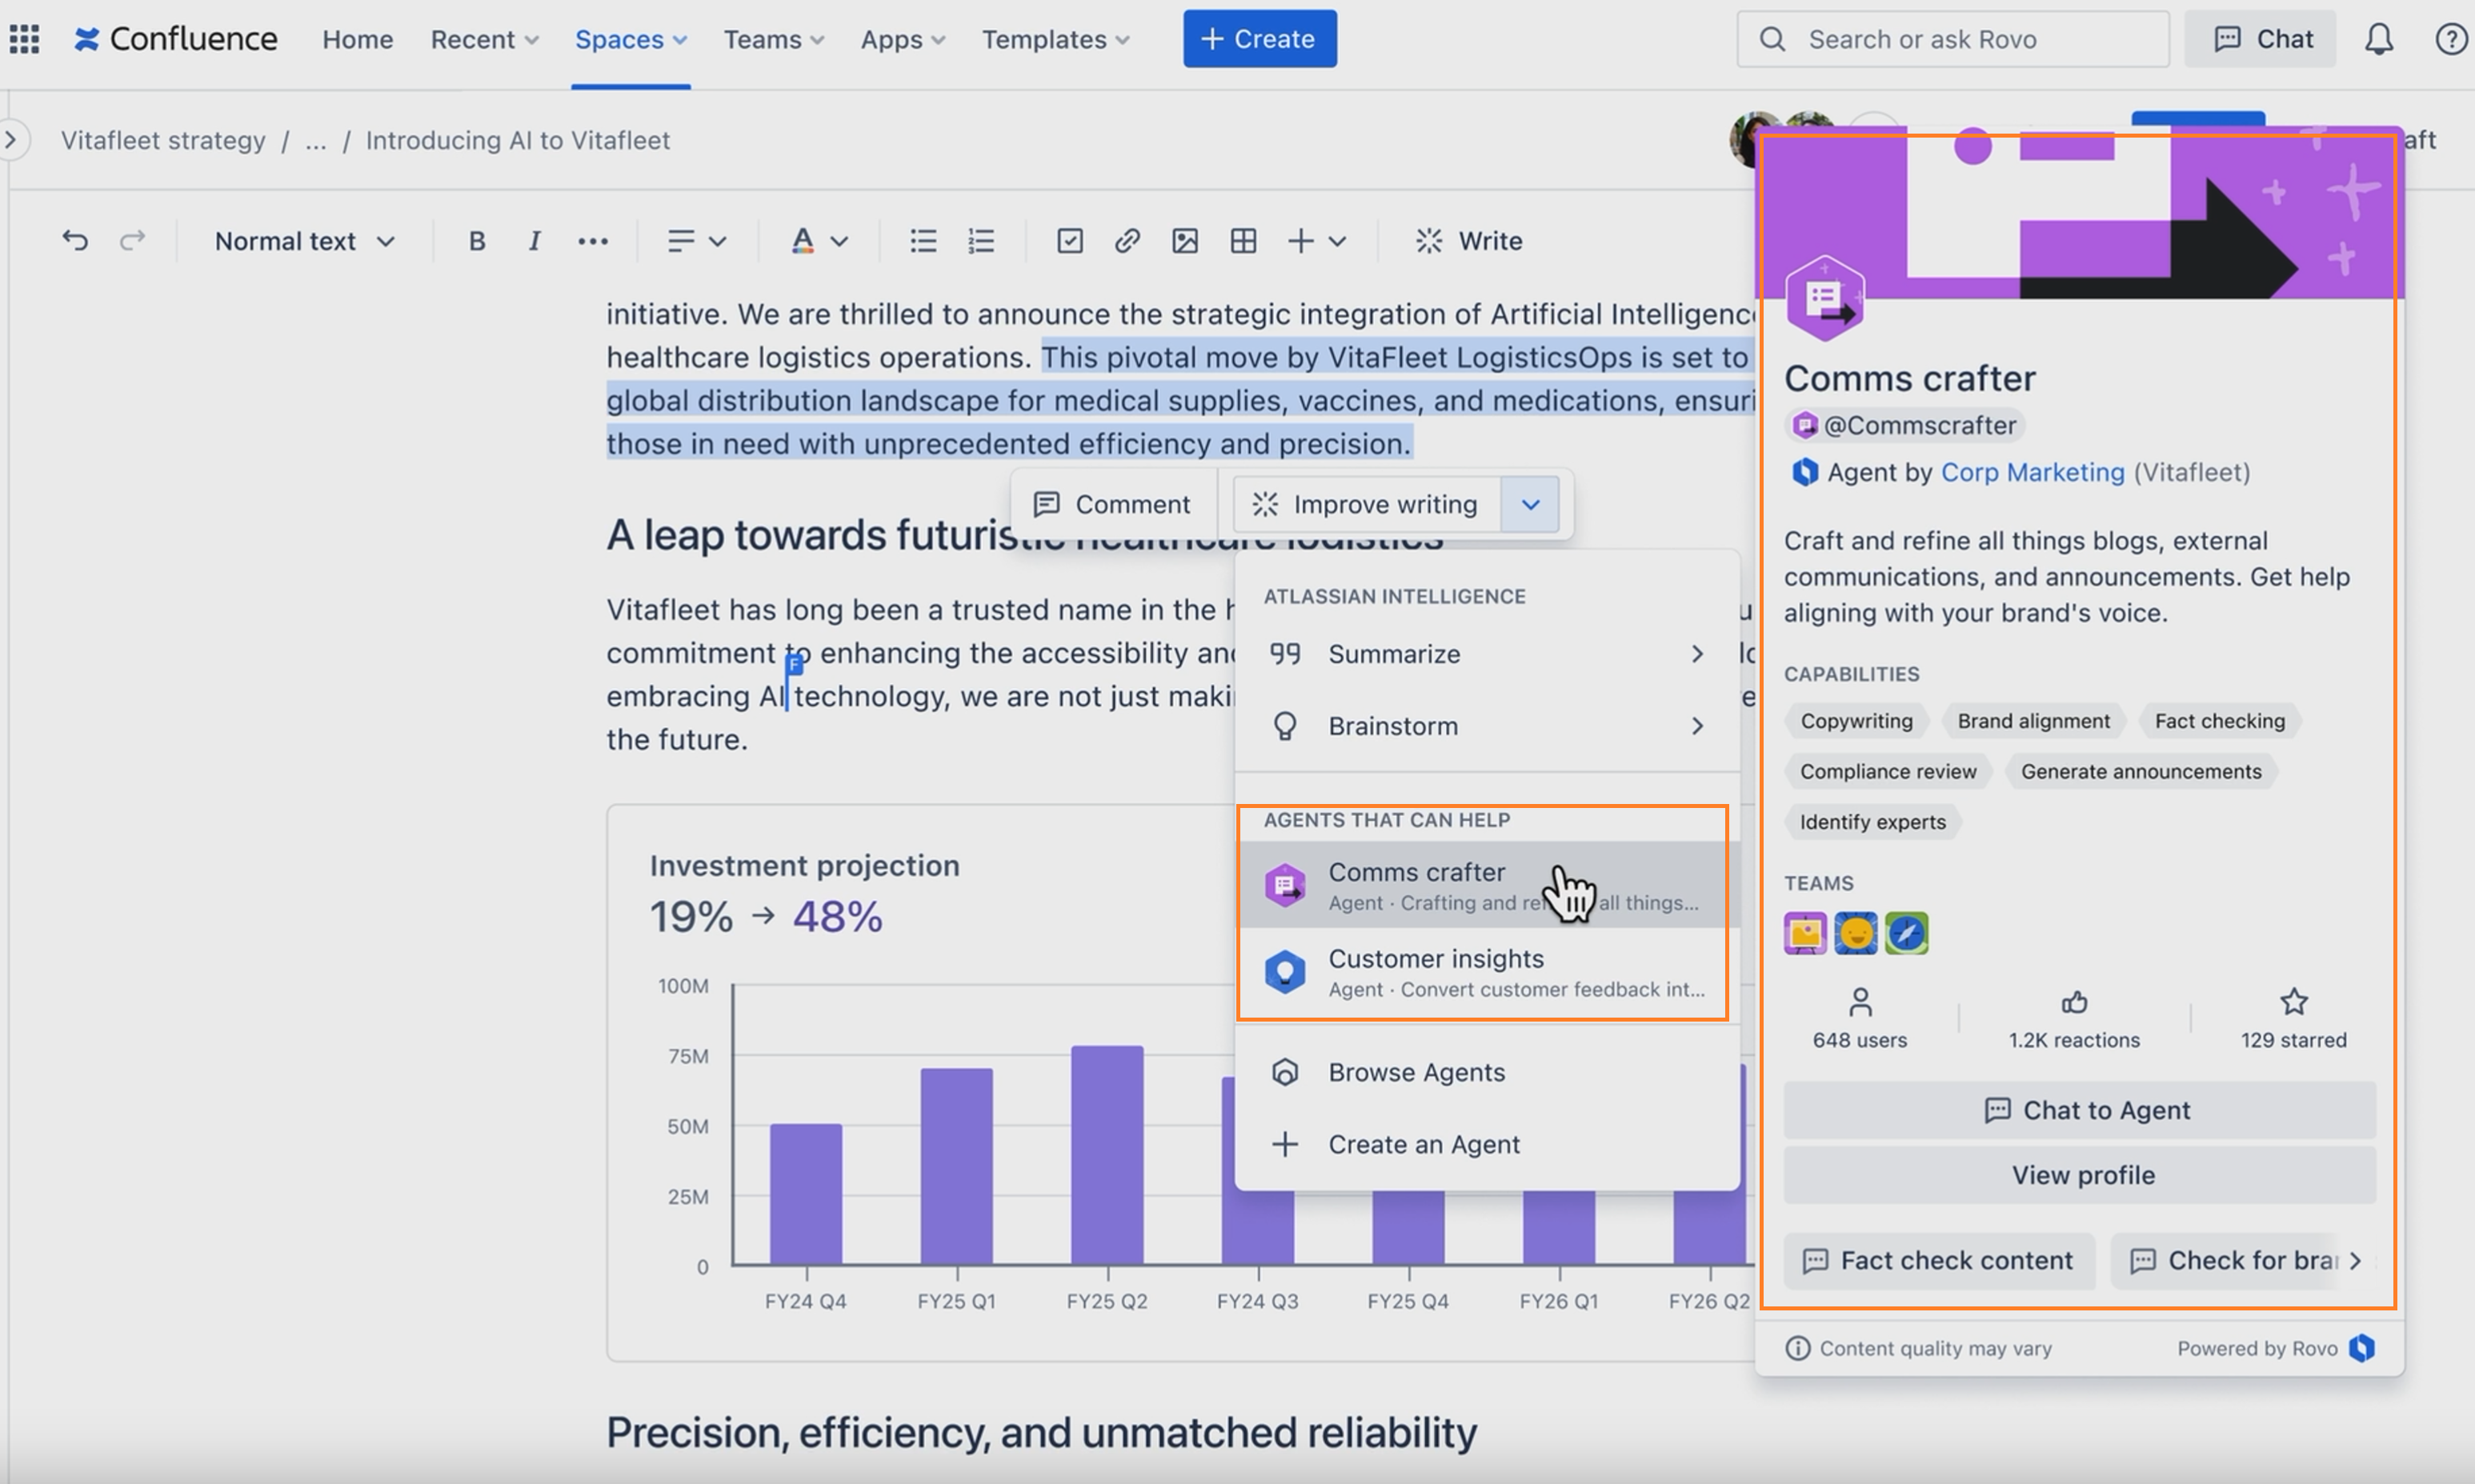Redo the last edit
This screenshot has width=2475, height=1484.
tap(132, 241)
